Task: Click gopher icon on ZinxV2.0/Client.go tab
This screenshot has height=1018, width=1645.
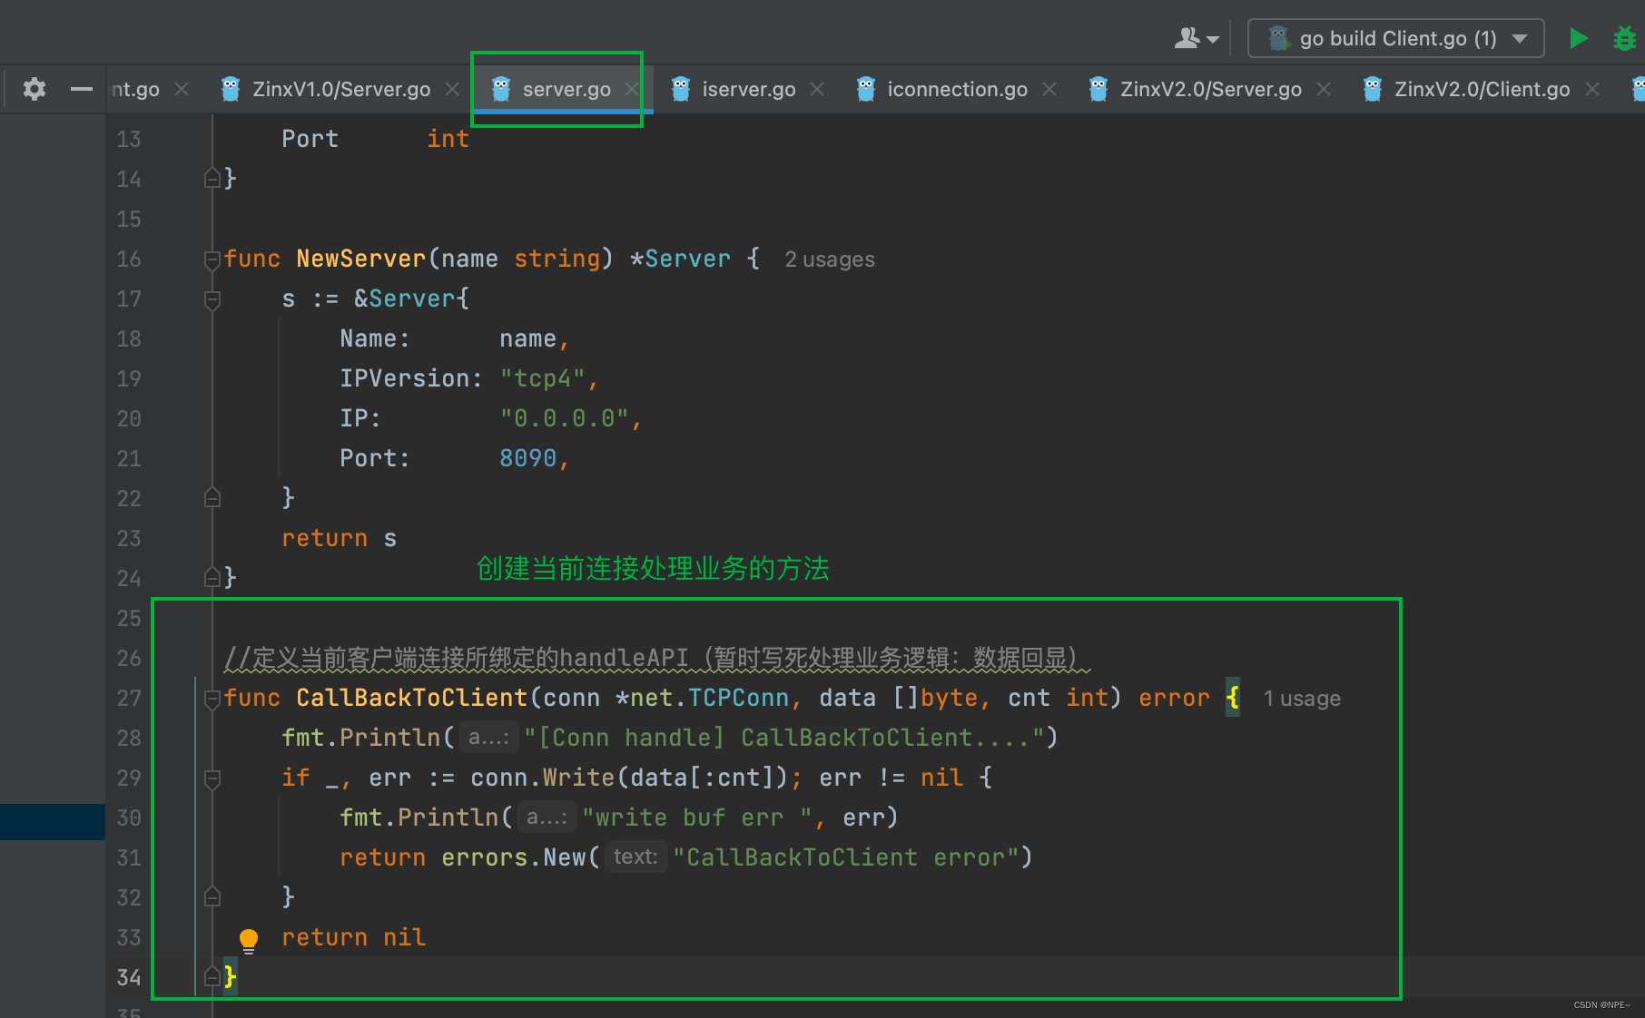Action: point(1373,89)
